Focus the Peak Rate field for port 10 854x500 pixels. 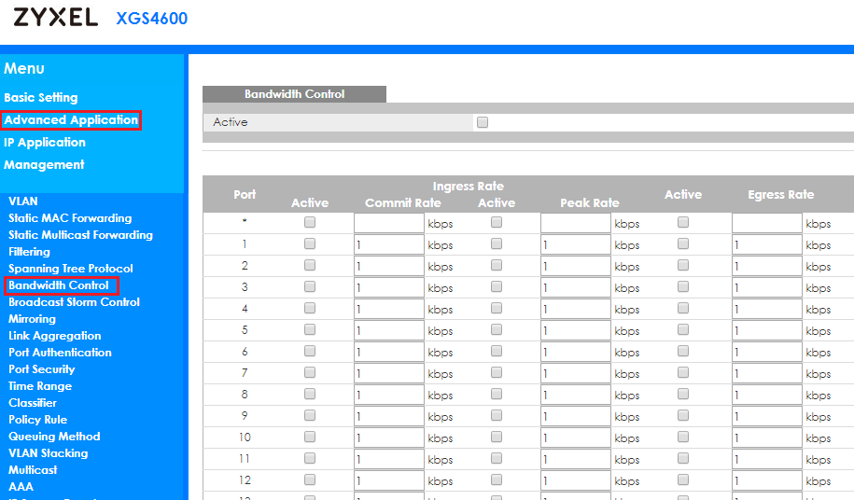pyautogui.click(x=575, y=437)
